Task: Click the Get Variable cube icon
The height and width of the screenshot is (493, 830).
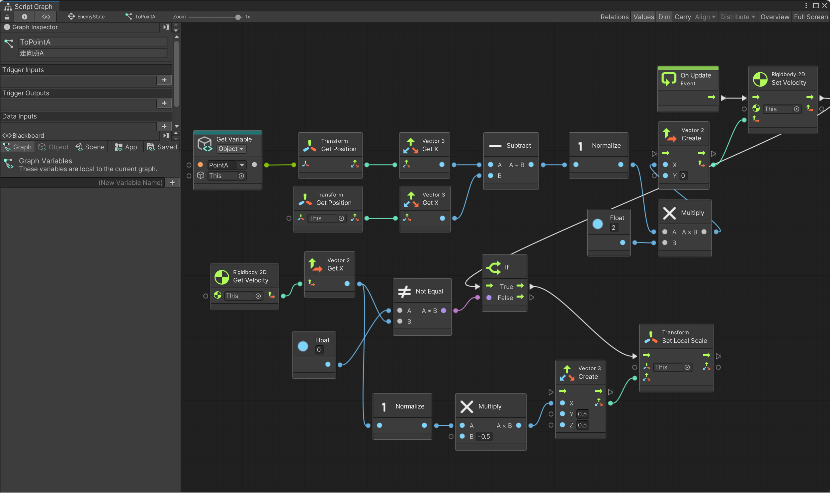Action: (205, 144)
